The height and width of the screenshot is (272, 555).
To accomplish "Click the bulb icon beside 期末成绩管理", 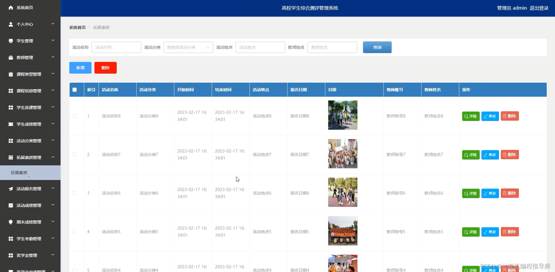I will 11,222.
